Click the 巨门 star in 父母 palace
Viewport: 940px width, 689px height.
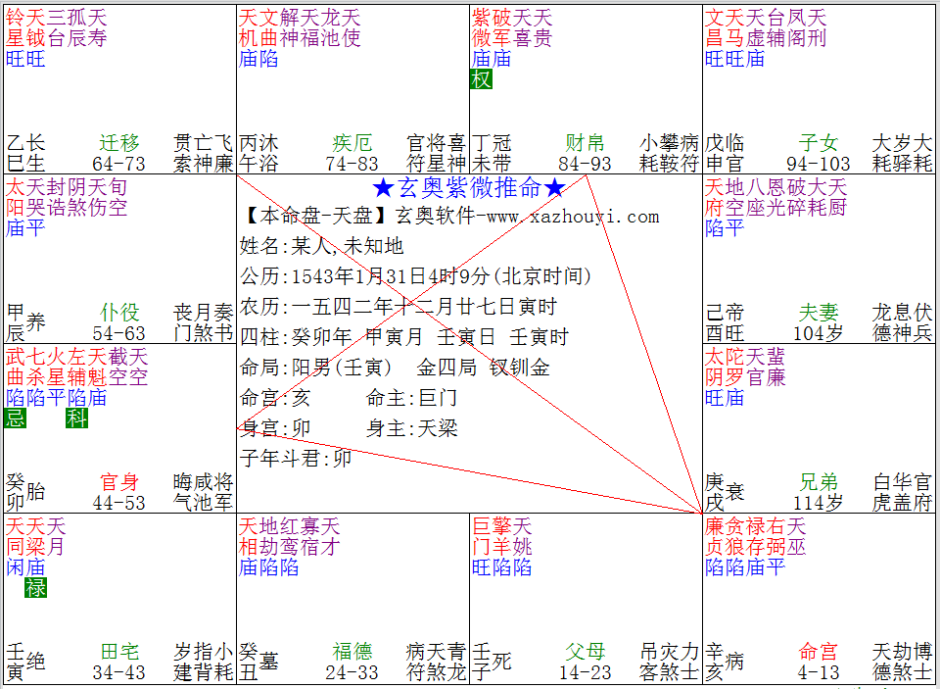tap(482, 536)
